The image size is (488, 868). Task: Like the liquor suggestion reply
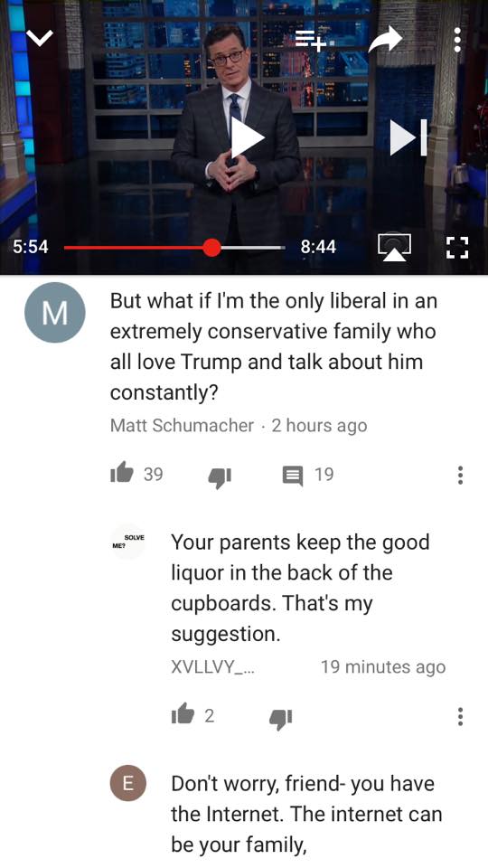[183, 714]
